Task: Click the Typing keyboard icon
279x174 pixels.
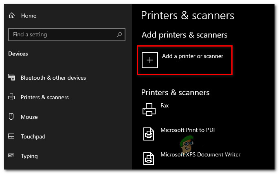Action: (x=12, y=156)
